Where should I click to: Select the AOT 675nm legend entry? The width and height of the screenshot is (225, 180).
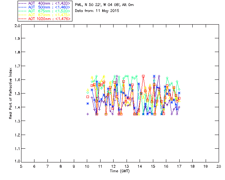[x=44, y=11]
